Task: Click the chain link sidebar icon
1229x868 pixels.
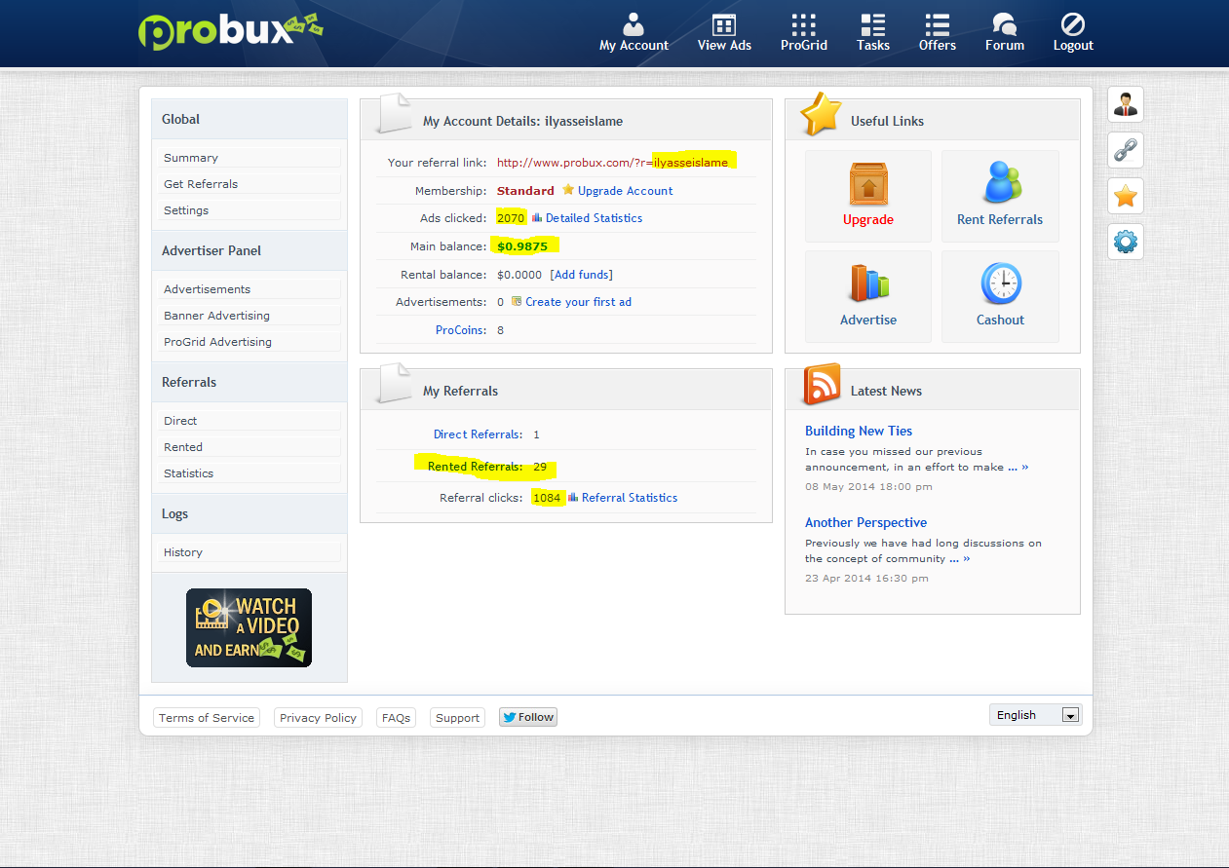Action: 1126,150
